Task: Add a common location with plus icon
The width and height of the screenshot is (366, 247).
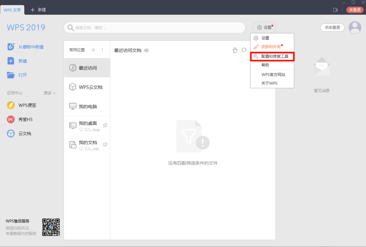Action: (x=93, y=50)
